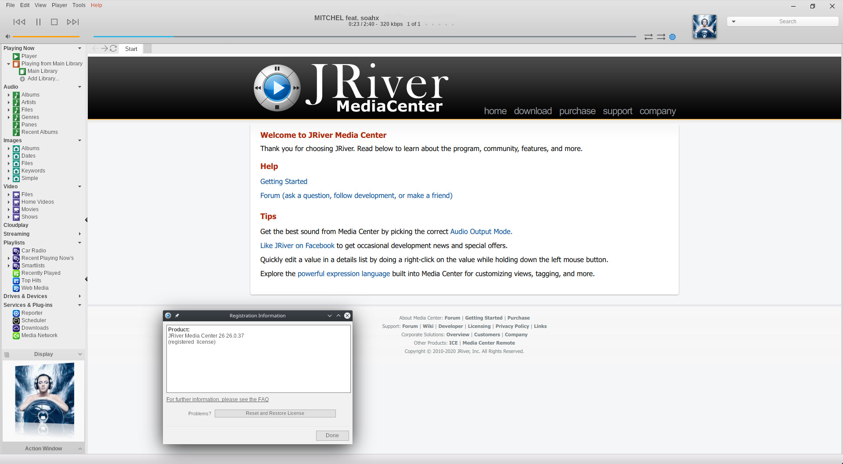The height and width of the screenshot is (464, 843).
Task: Seek in the playback progress bar
Action: coord(364,36)
